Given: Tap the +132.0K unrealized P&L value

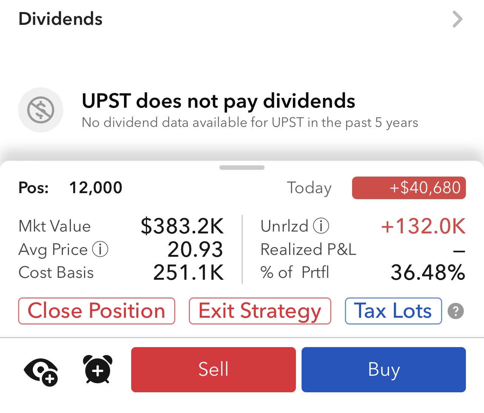Looking at the screenshot, I should pos(423,226).
